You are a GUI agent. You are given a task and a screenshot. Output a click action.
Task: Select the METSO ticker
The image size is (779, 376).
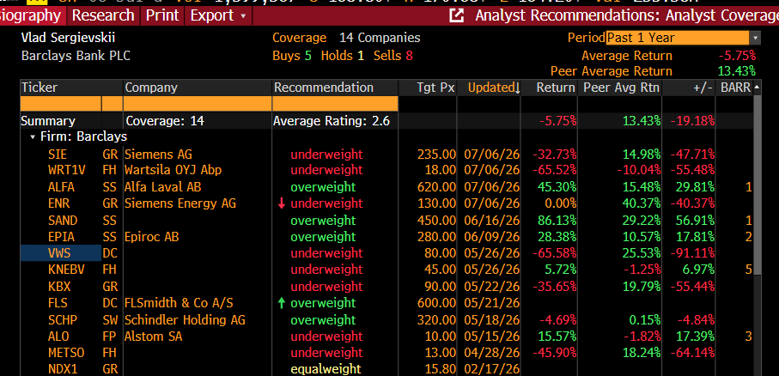click(x=66, y=353)
